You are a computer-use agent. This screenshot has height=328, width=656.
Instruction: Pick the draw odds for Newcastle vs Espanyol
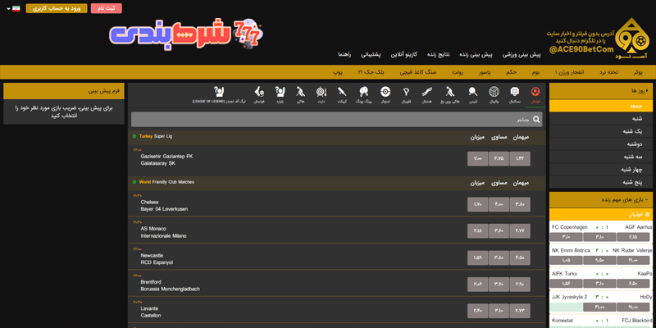pos(499,258)
